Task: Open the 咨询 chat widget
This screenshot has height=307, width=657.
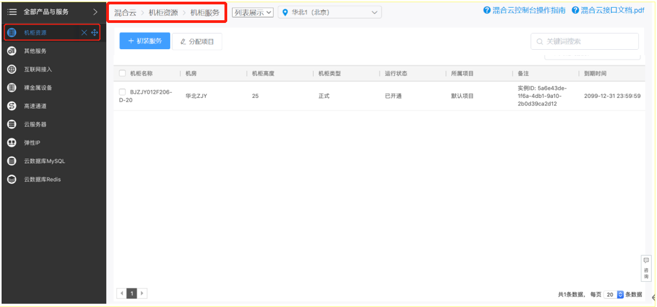Action: click(x=646, y=268)
